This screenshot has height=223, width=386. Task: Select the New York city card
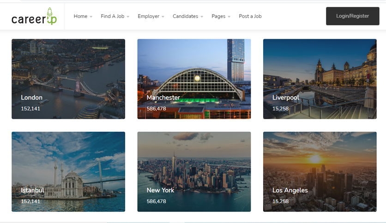[194, 172]
